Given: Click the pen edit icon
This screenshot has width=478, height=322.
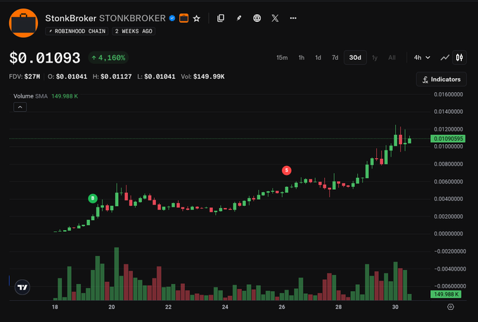Looking at the screenshot, I should click(x=239, y=18).
